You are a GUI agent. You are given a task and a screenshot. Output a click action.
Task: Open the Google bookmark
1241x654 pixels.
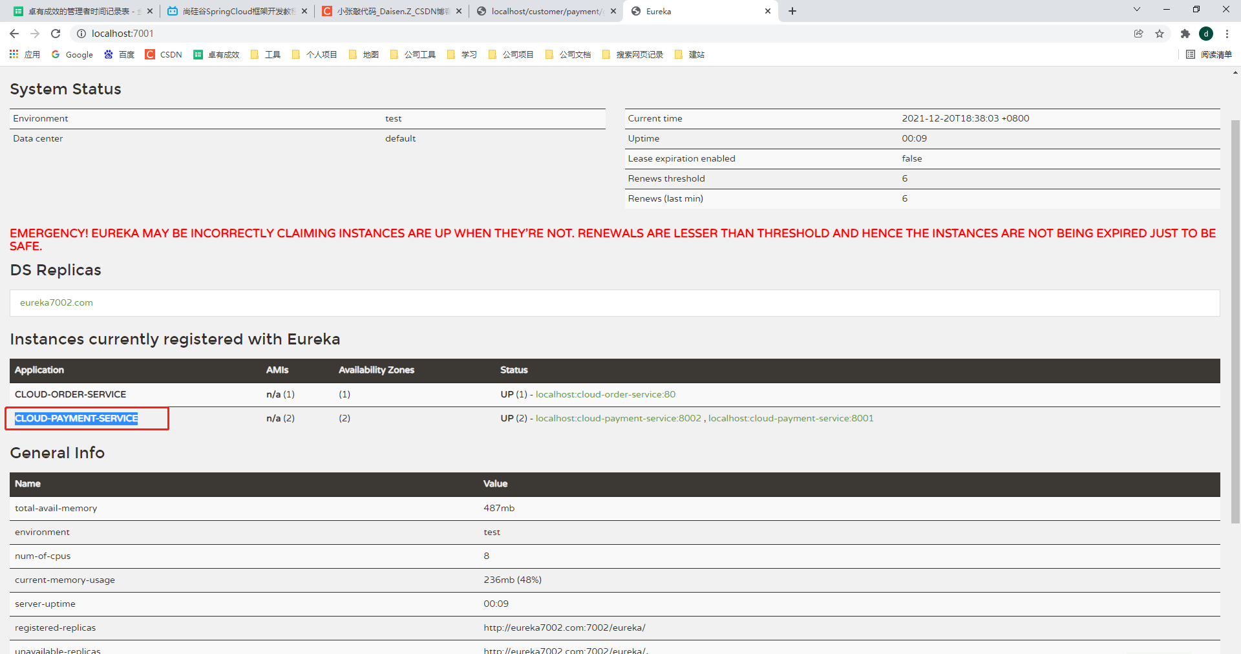click(x=72, y=54)
